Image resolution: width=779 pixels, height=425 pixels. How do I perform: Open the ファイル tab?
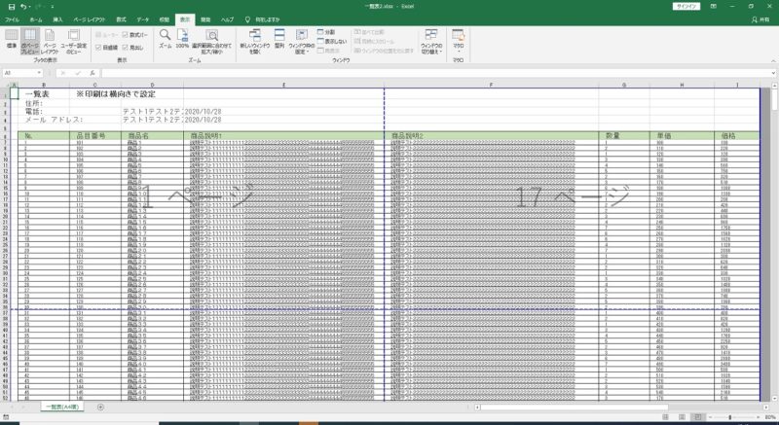click(x=12, y=19)
